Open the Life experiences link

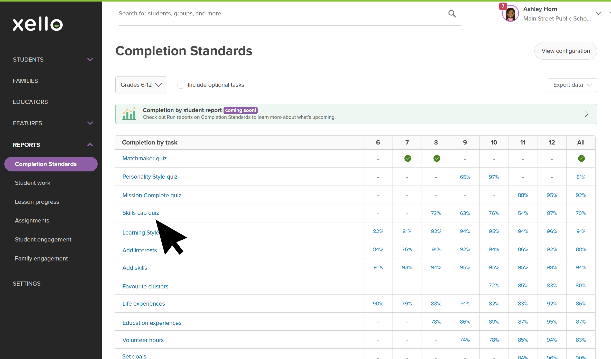(144, 304)
